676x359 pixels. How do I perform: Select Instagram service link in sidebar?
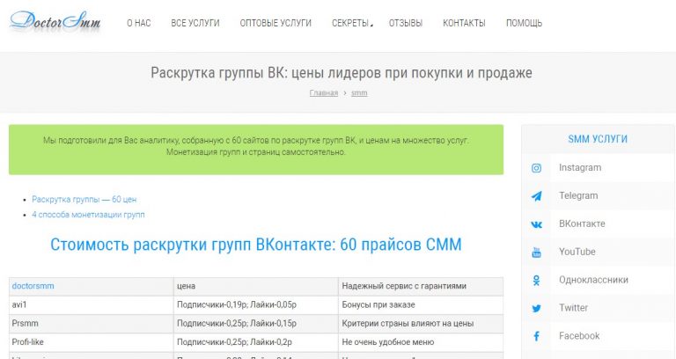[x=580, y=168]
